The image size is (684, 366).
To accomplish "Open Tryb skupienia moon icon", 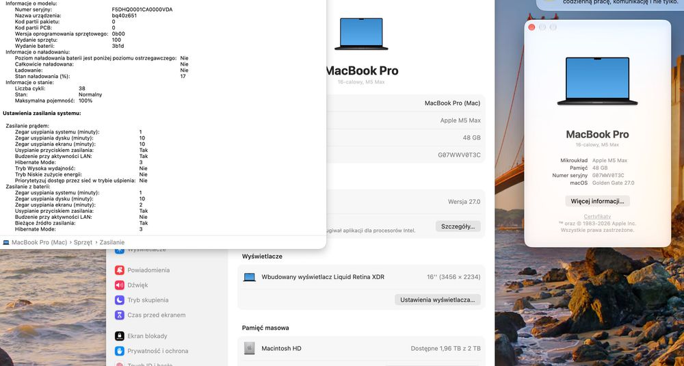I will tap(120, 300).
